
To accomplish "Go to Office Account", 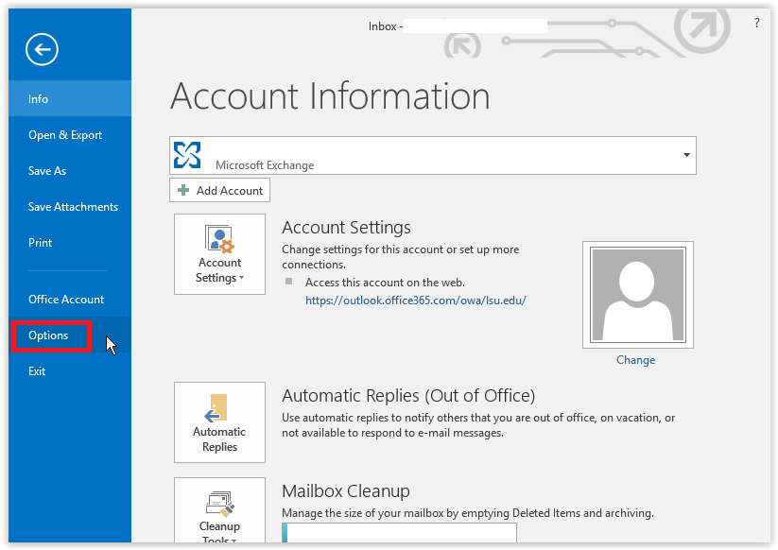I will 69,299.
